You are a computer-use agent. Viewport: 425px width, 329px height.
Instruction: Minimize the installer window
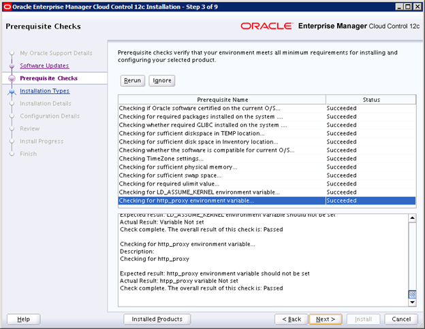(399, 7)
